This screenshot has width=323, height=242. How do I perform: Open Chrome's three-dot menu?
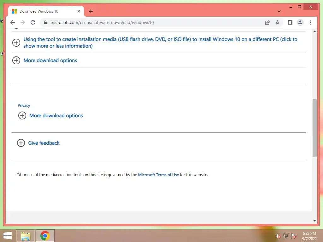pyautogui.click(x=310, y=22)
